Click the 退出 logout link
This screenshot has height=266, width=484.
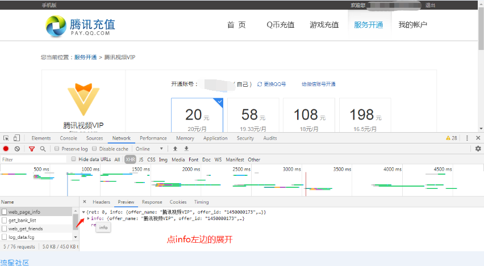[x=430, y=5]
